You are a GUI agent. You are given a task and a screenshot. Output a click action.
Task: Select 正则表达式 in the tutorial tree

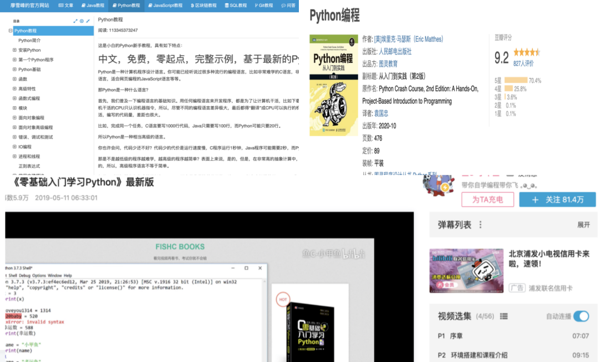pyautogui.click(x=29, y=166)
